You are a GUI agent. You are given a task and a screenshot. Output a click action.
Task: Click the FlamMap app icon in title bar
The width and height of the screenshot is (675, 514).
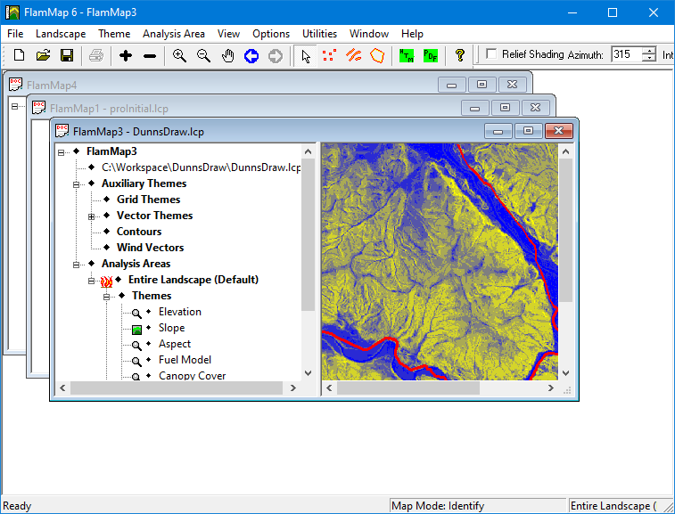(12, 12)
